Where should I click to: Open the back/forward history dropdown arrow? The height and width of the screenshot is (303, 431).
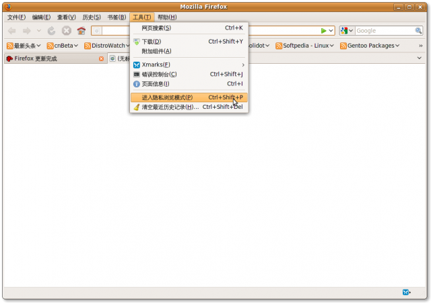[39, 31]
